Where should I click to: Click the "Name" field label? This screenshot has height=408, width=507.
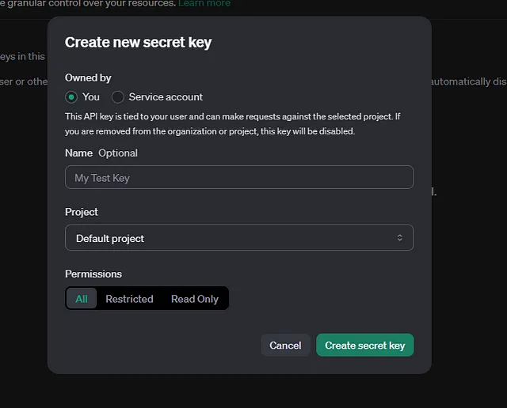[79, 153]
